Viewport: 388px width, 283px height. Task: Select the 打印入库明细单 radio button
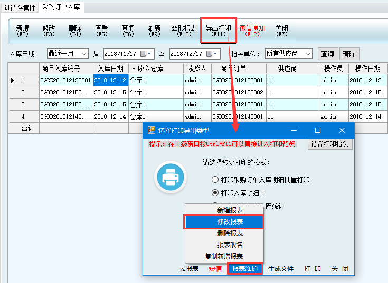click(215, 193)
